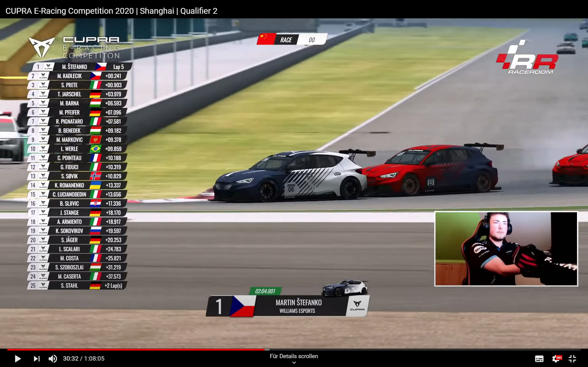This screenshot has width=588, height=367.
Task: Click the driver webcam thumbnail
Action: [x=506, y=249]
